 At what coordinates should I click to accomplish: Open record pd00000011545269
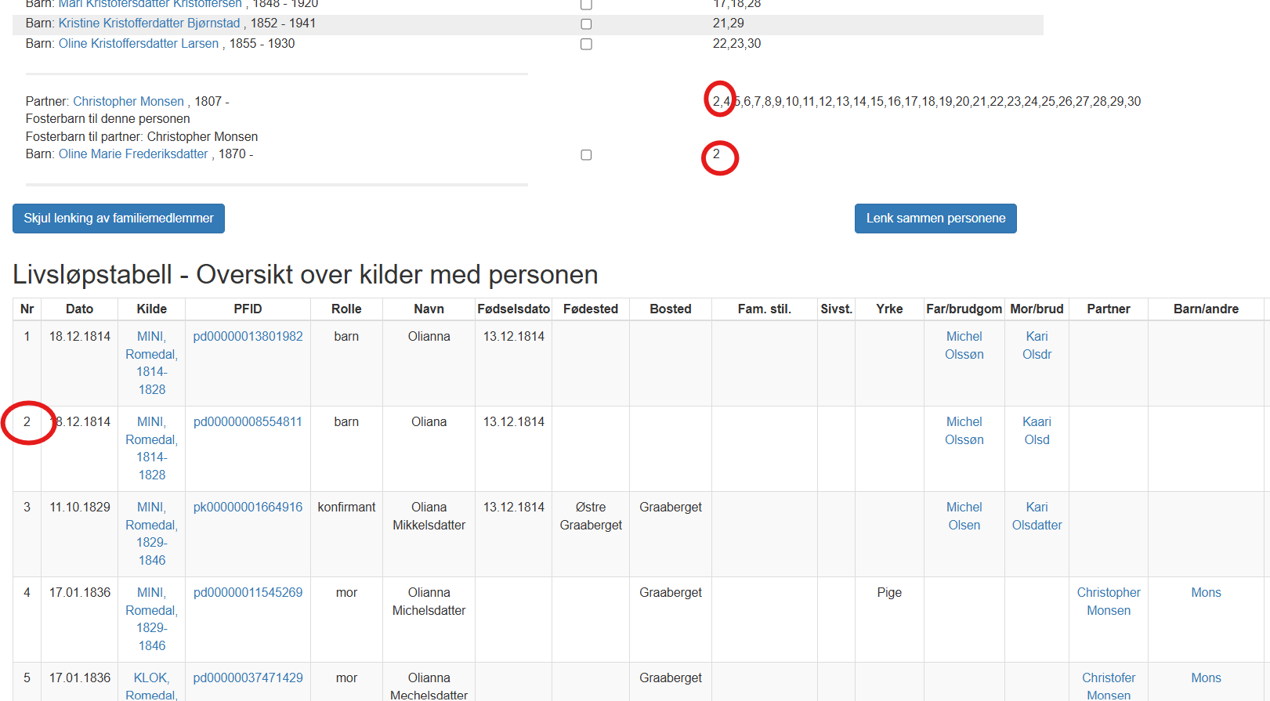pos(248,593)
